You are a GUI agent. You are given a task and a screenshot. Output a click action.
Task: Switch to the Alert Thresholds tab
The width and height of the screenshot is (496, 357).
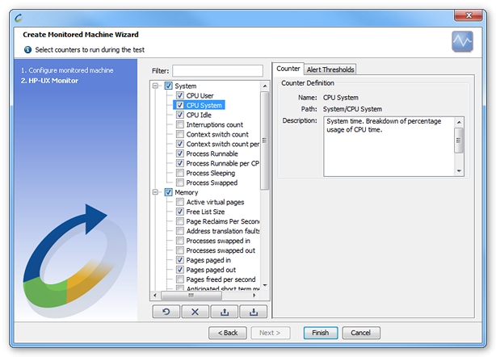[330, 69]
